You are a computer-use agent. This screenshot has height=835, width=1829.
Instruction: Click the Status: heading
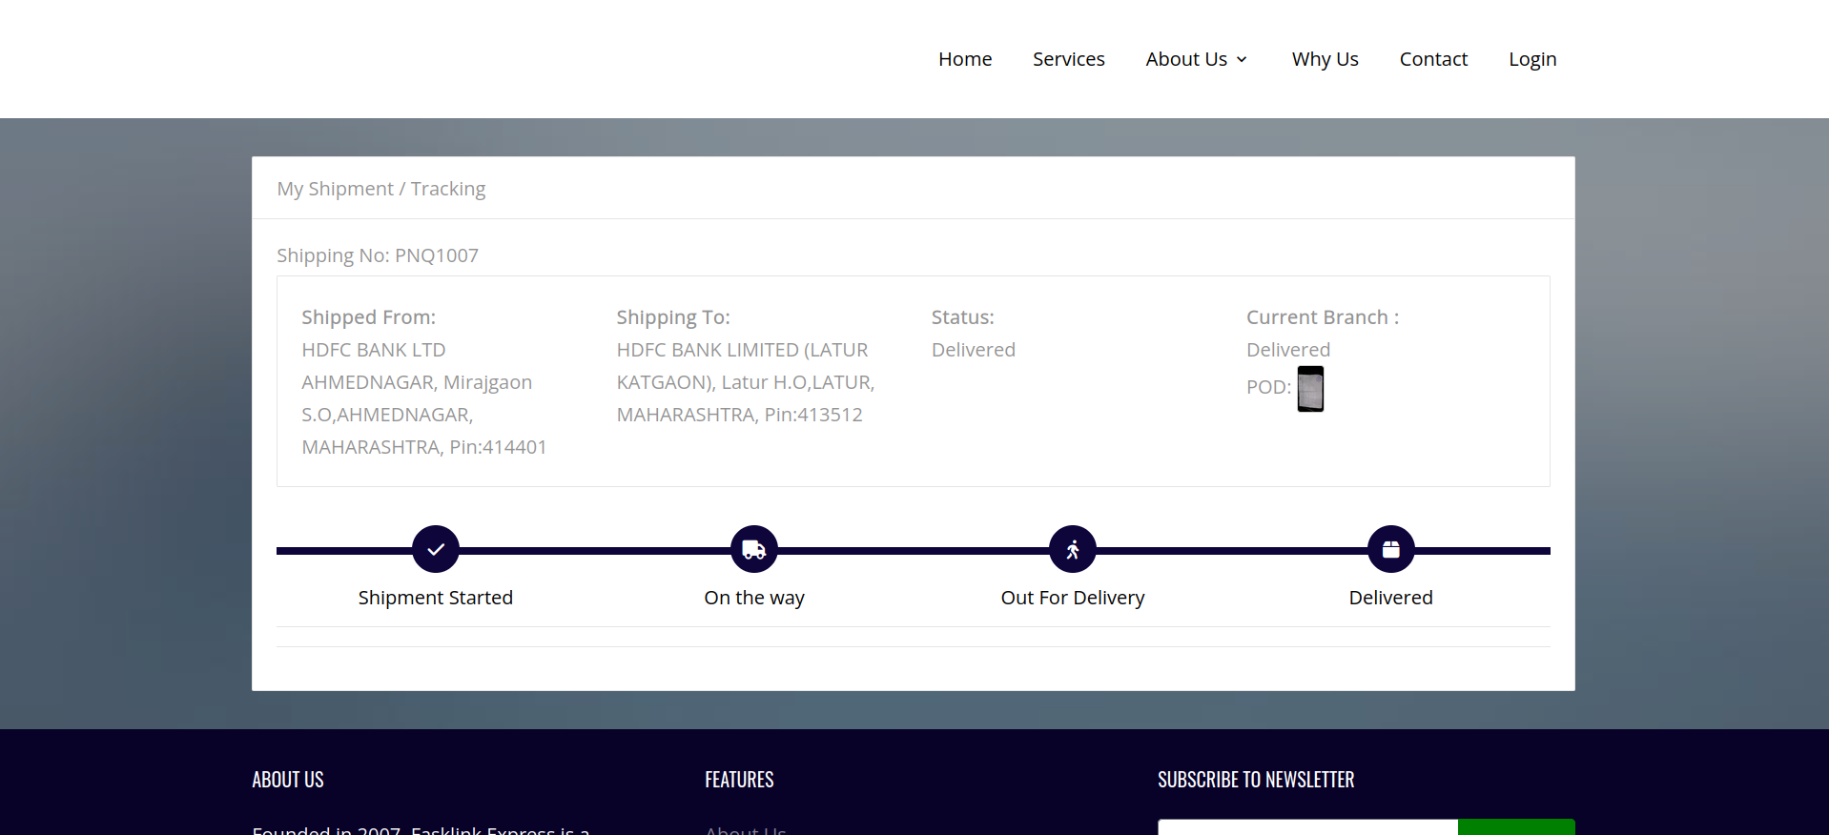coord(963,317)
